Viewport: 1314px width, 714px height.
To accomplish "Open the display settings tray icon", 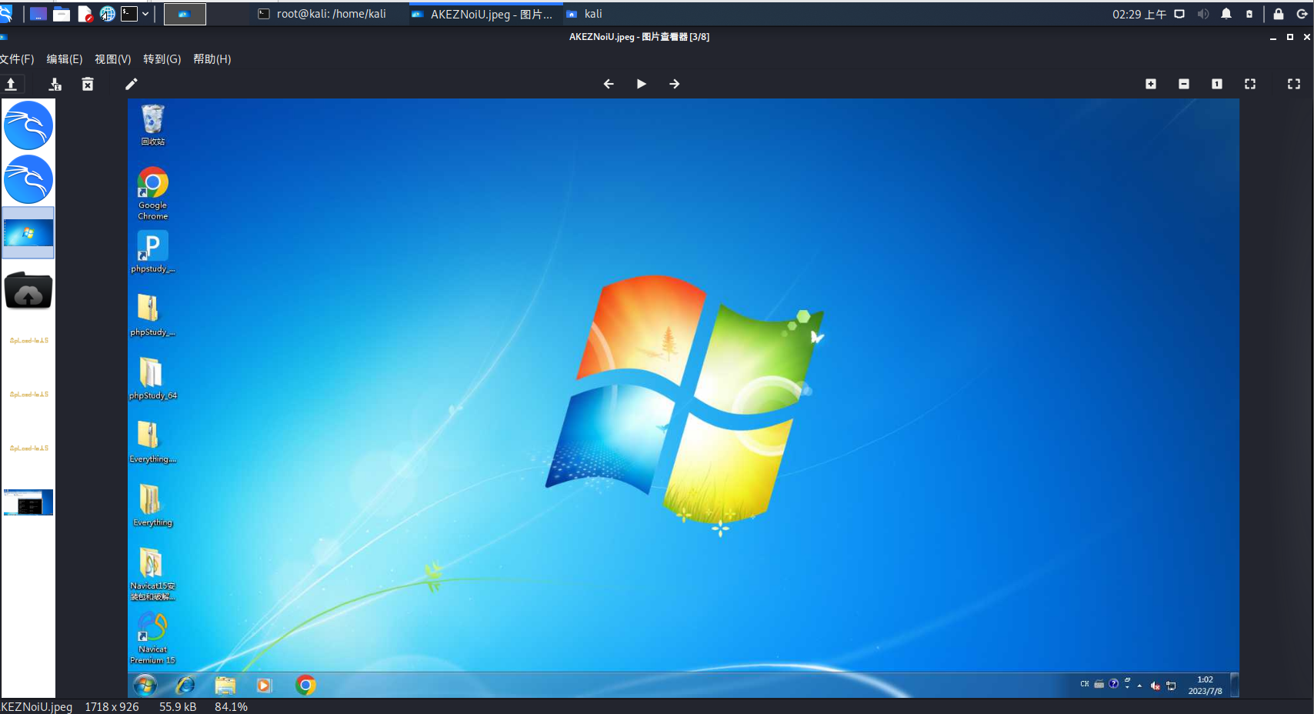I will 1179,14.
